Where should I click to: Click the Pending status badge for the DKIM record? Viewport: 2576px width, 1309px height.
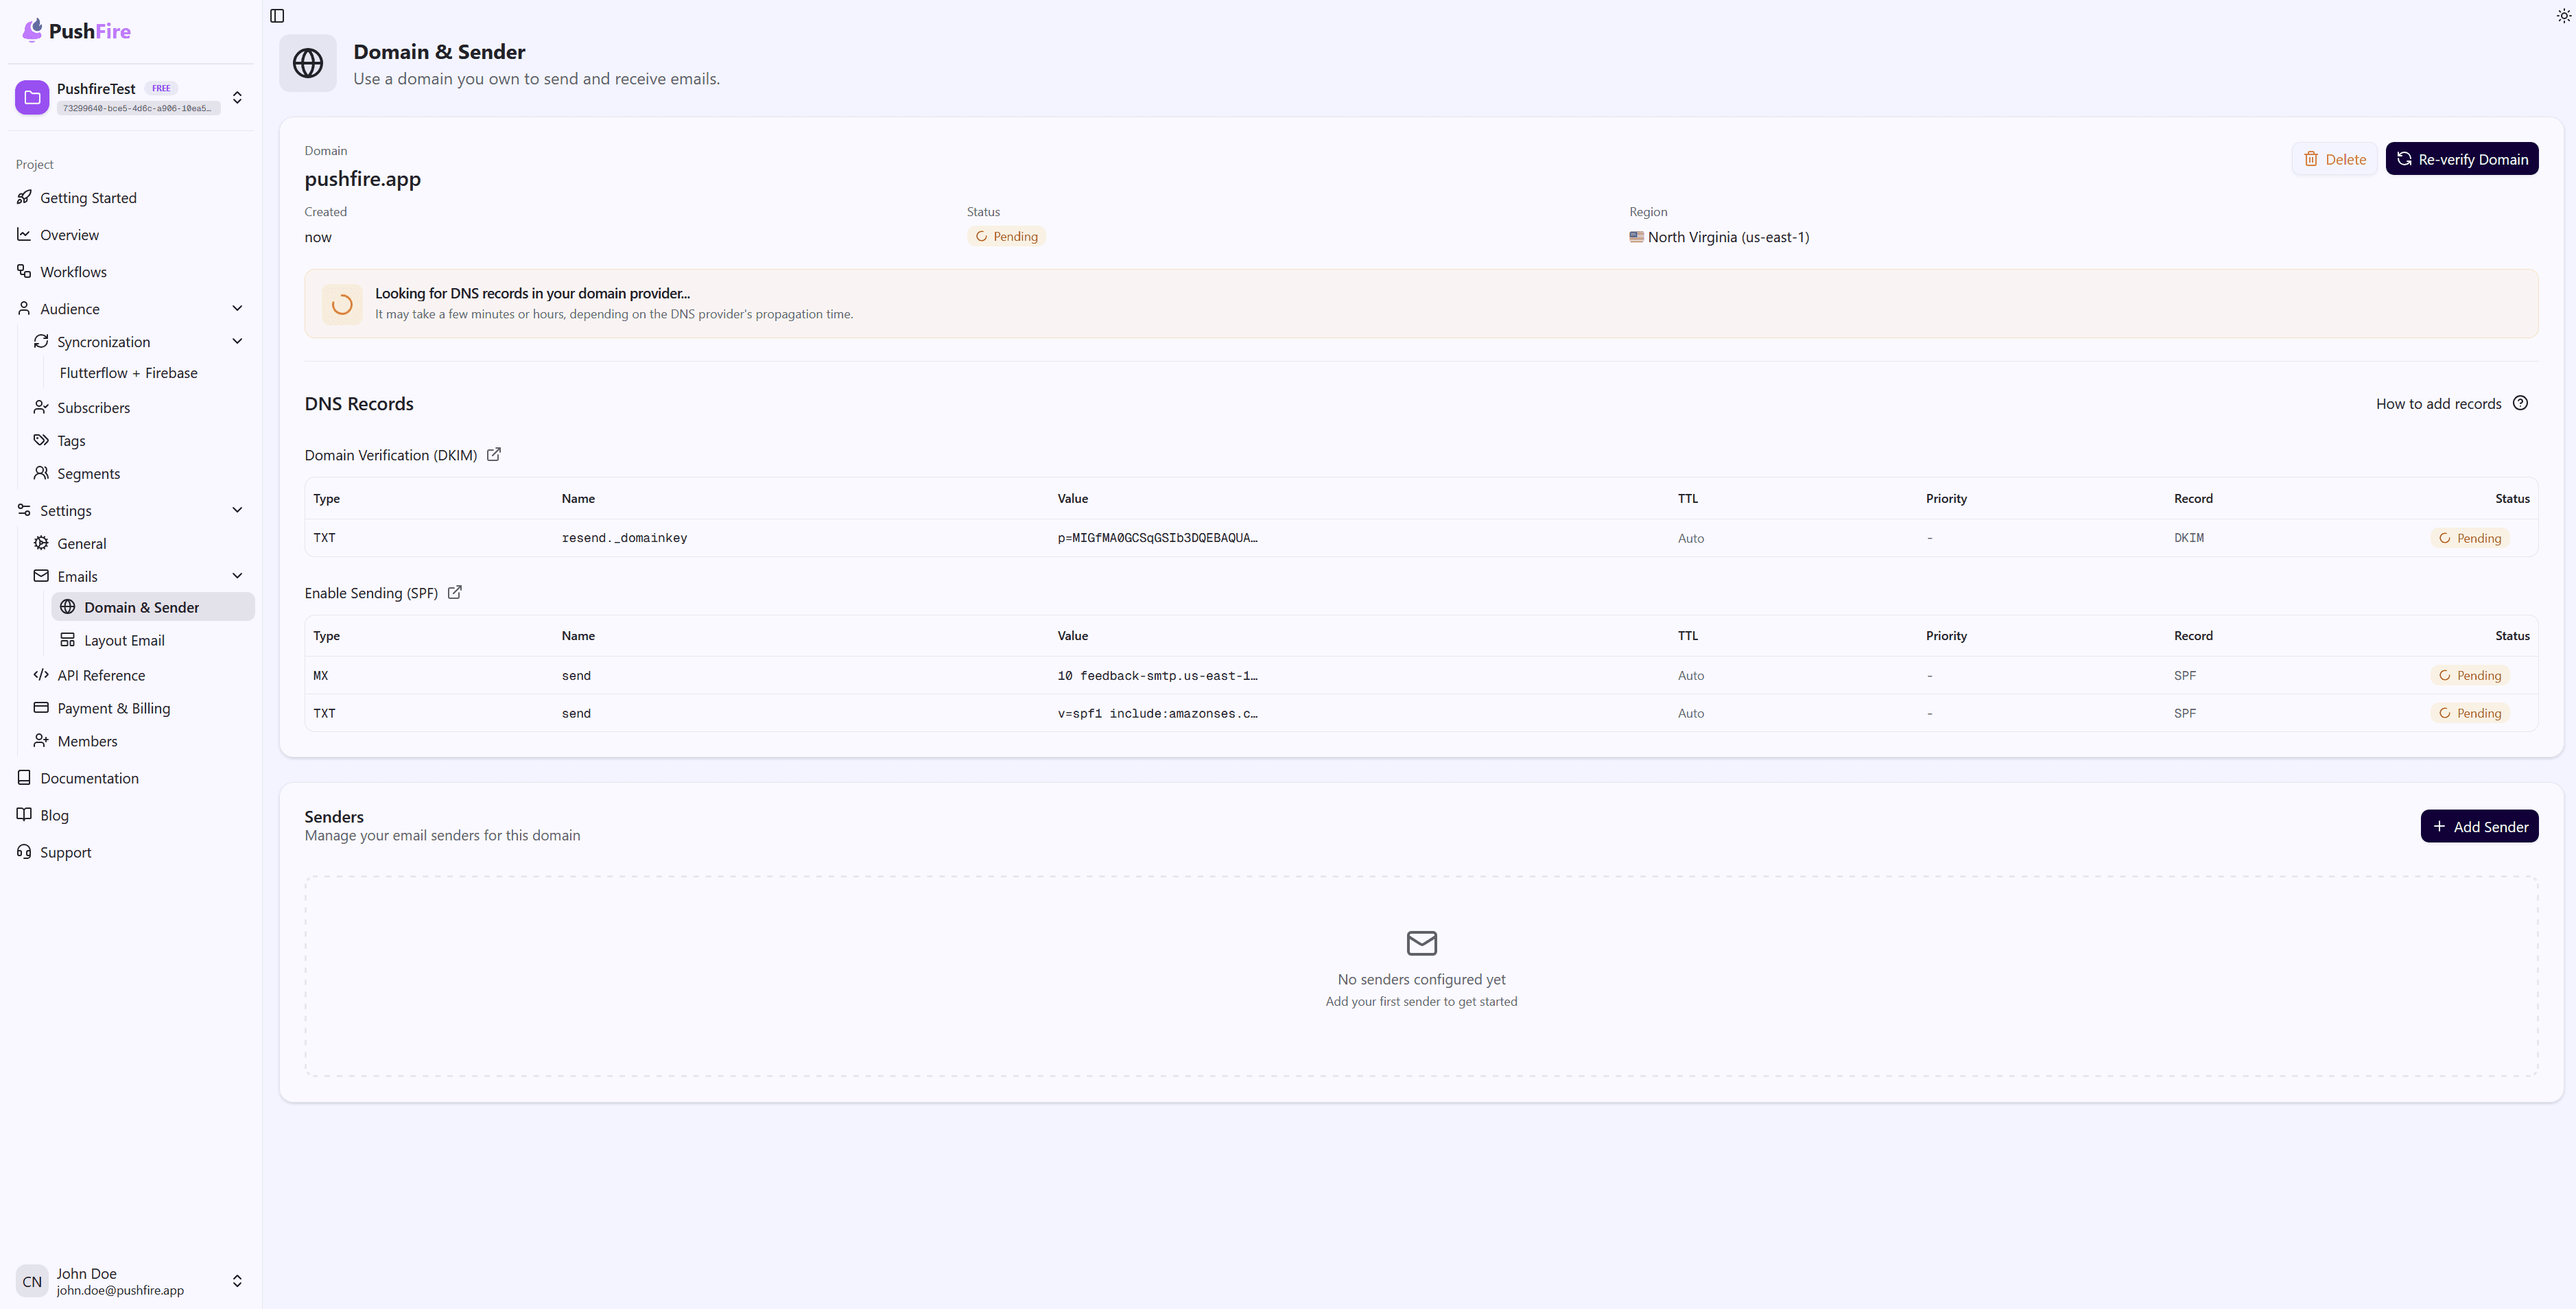pos(2469,538)
